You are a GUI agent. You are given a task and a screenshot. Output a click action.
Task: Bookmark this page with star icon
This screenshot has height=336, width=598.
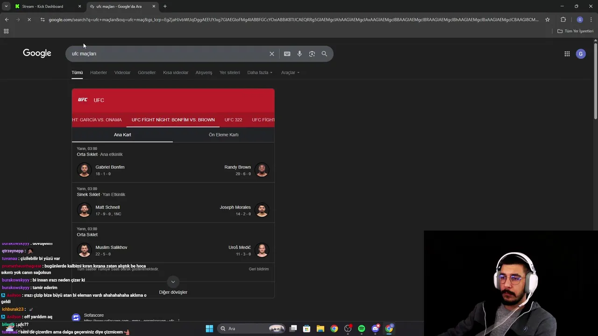coord(548,20)
